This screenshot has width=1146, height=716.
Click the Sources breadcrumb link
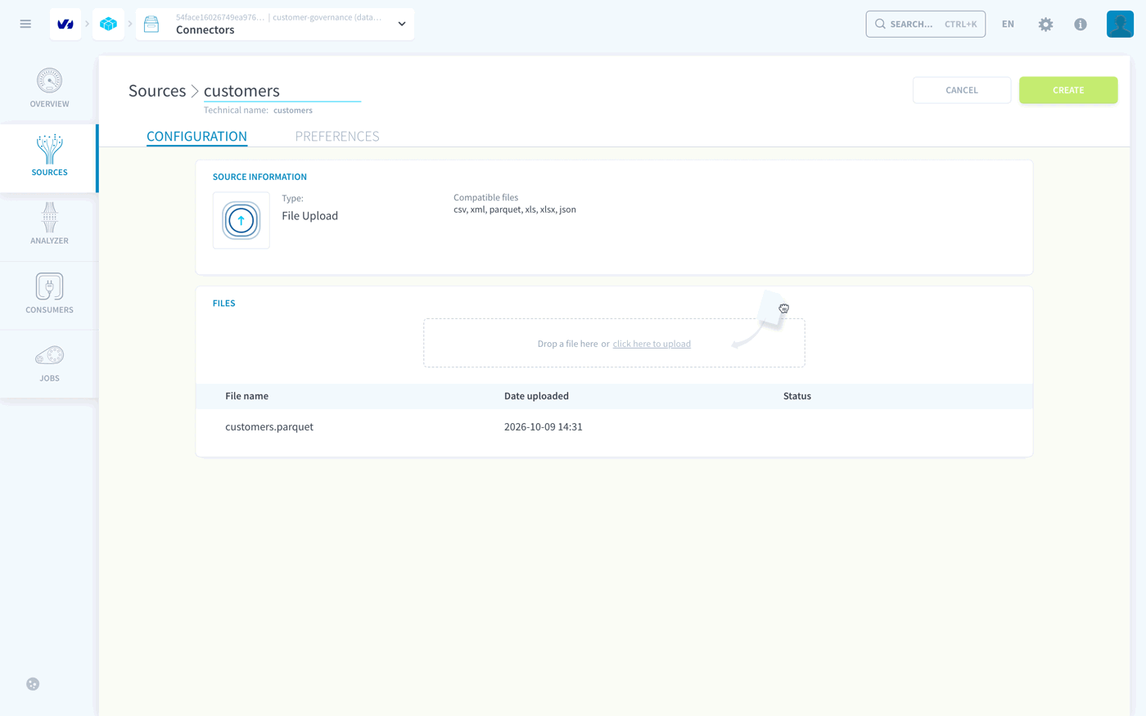click(x=157, y=91)
